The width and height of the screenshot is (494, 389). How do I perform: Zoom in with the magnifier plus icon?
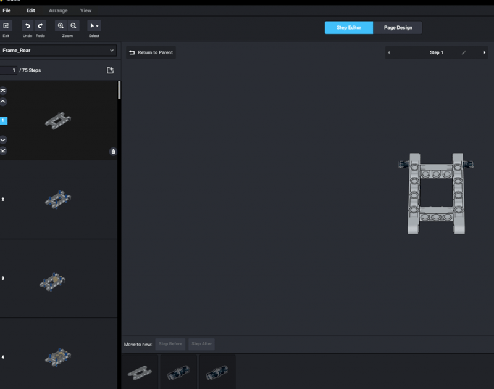click(61, 26)
